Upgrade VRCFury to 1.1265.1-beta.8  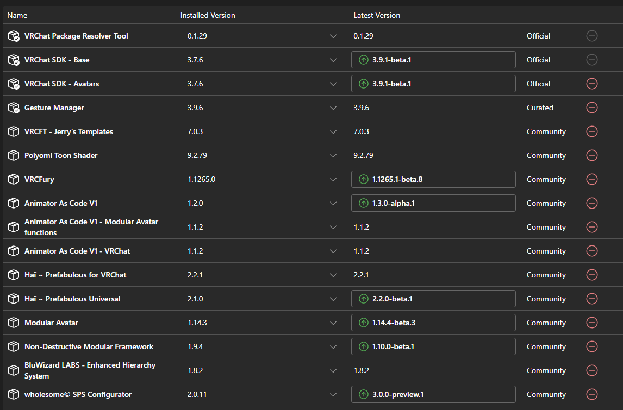coord(433,179)
